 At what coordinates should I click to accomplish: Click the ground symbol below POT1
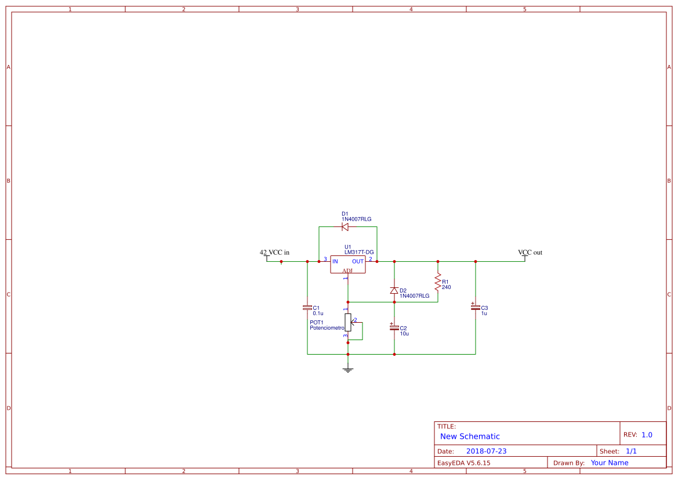[347, 369]
